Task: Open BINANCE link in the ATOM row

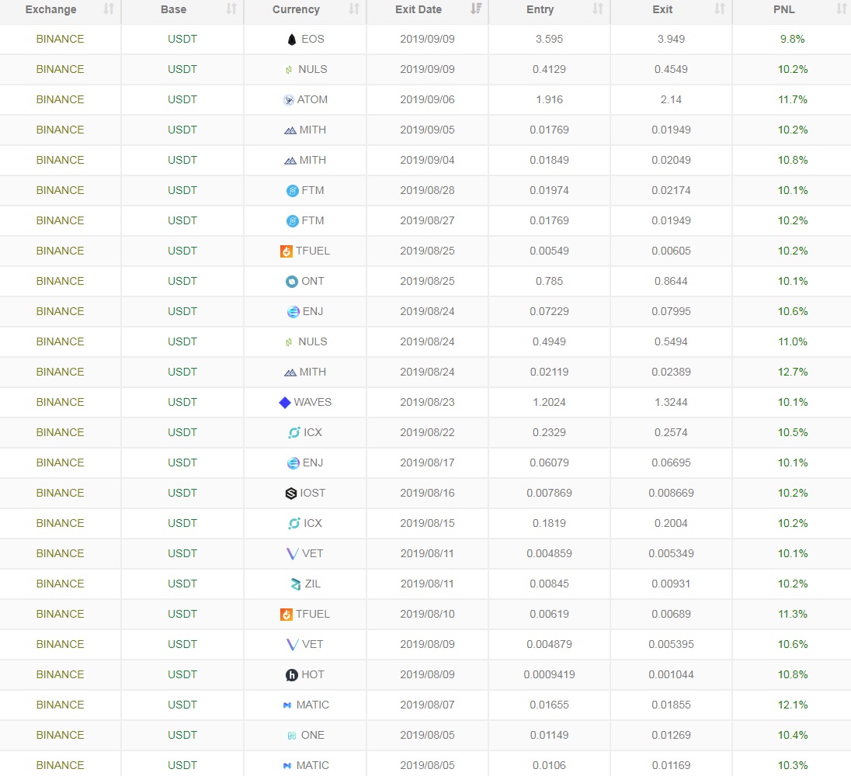Action: pyautogui.click(x=61, y=100)
